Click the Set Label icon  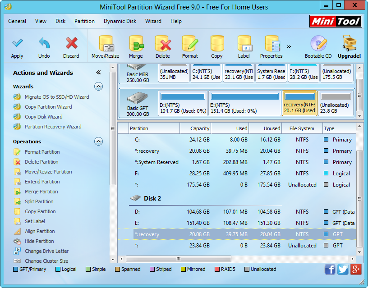pyautogui.click(x=17, y=221)
